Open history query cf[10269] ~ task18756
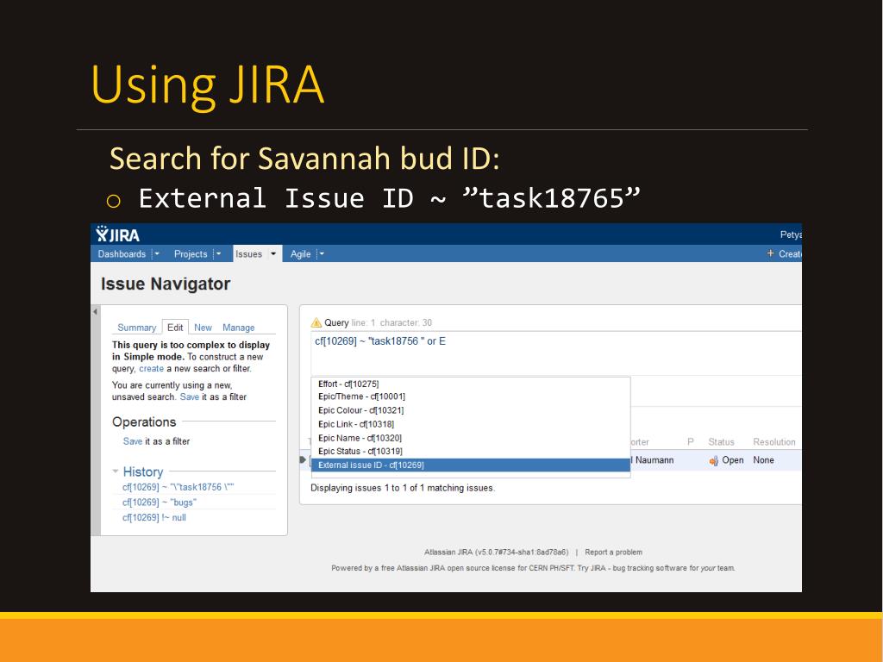The image size is (883, 662). tap(178, 487)
